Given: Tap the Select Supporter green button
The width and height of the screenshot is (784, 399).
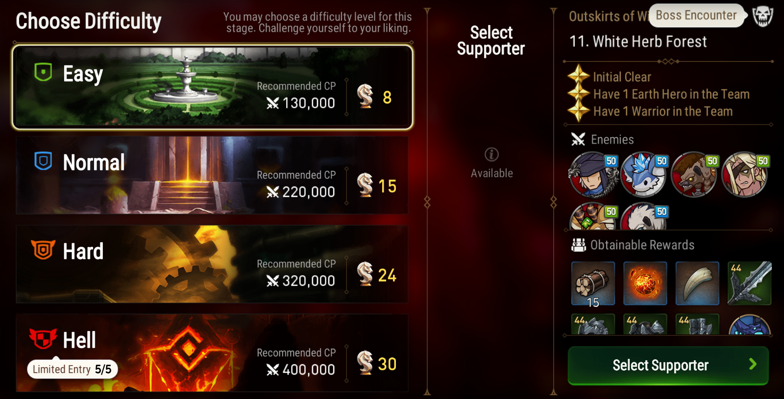Looking at the screenshot, I should (668, 365).
